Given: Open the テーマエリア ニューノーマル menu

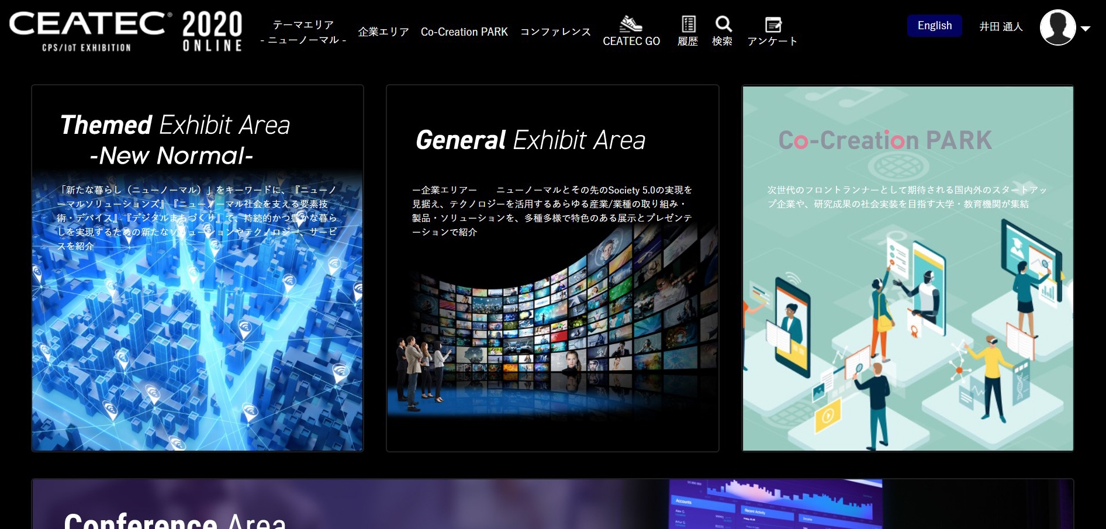Looking at the screenshot, I should tap(303, 32).
